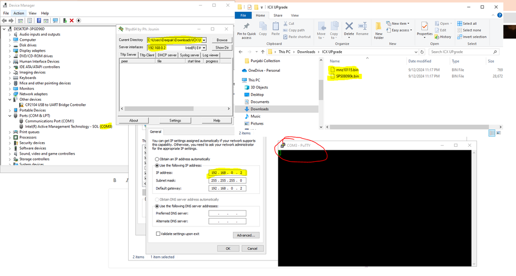Open the Action menu in Device Manager
This screenshot has height=276, width=516.
19,13
